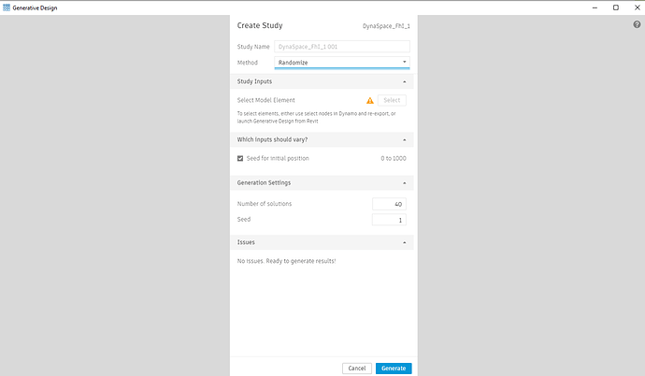Click the Generative Design app logo icon

tap(7, 7)
